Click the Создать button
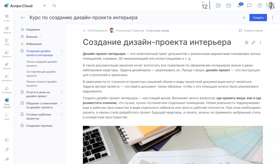Image resolution: width=280 pixels, height=164 pixels. (258, 17)
